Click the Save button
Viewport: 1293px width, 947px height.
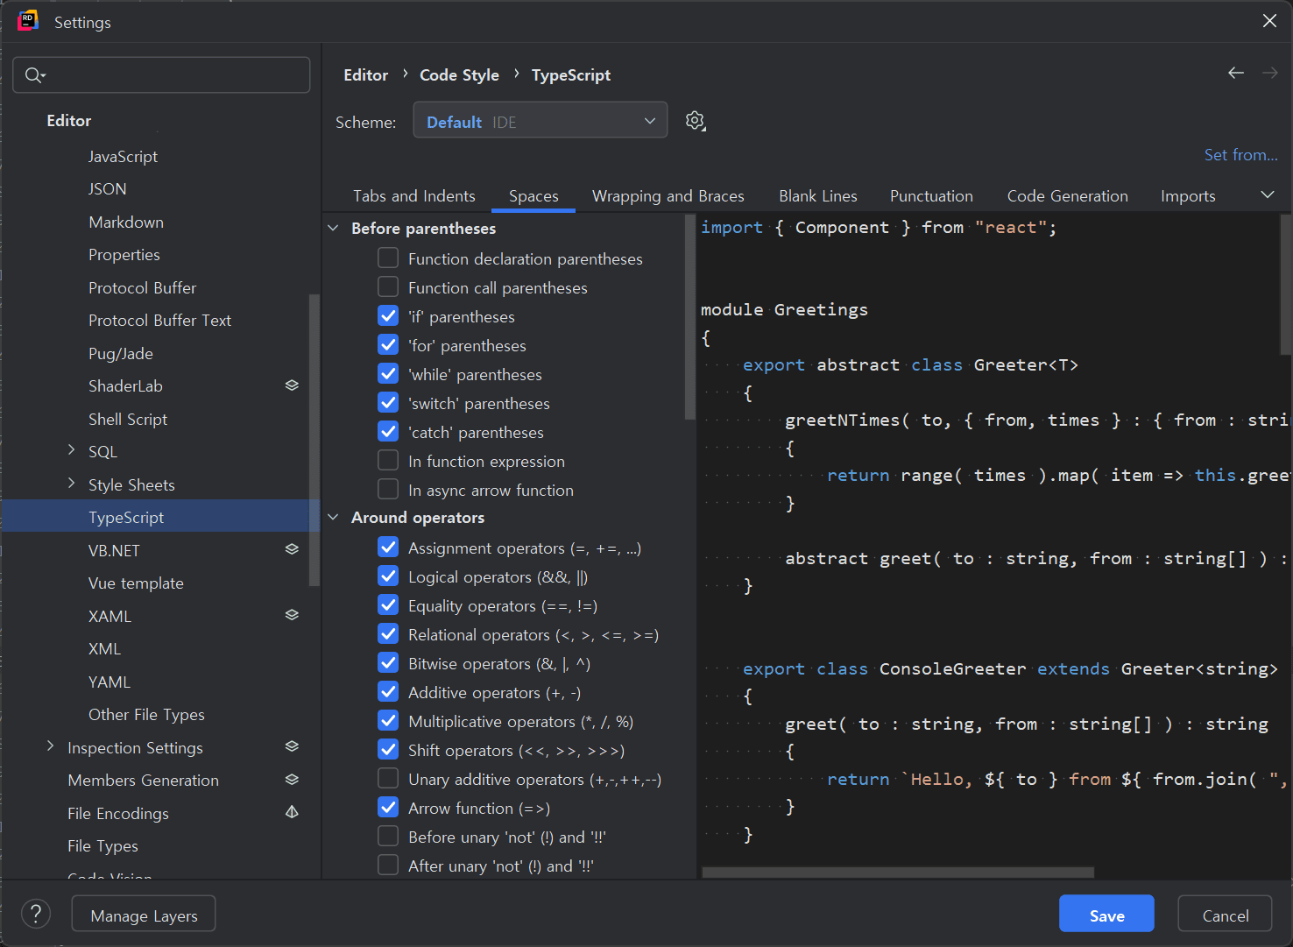pyautogui.click(x=1106, y=915)
